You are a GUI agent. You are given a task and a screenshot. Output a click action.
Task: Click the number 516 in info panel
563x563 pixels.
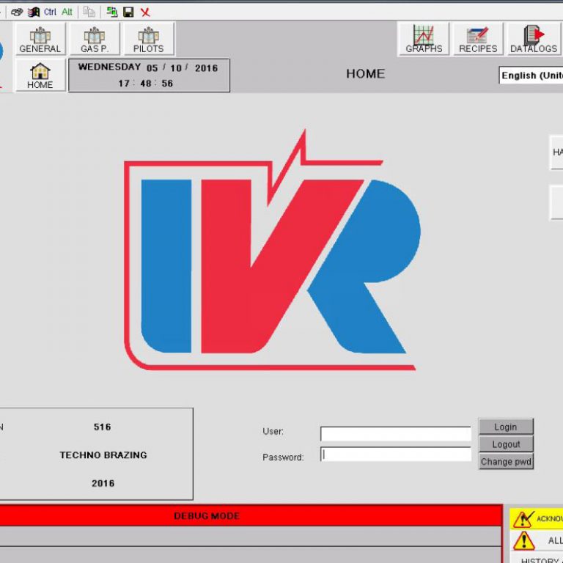(103, 427)
